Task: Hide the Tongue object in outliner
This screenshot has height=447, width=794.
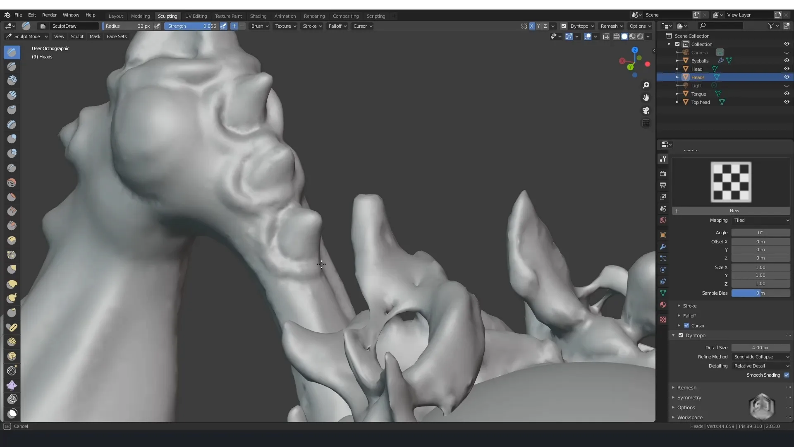Action: [787, 94]
